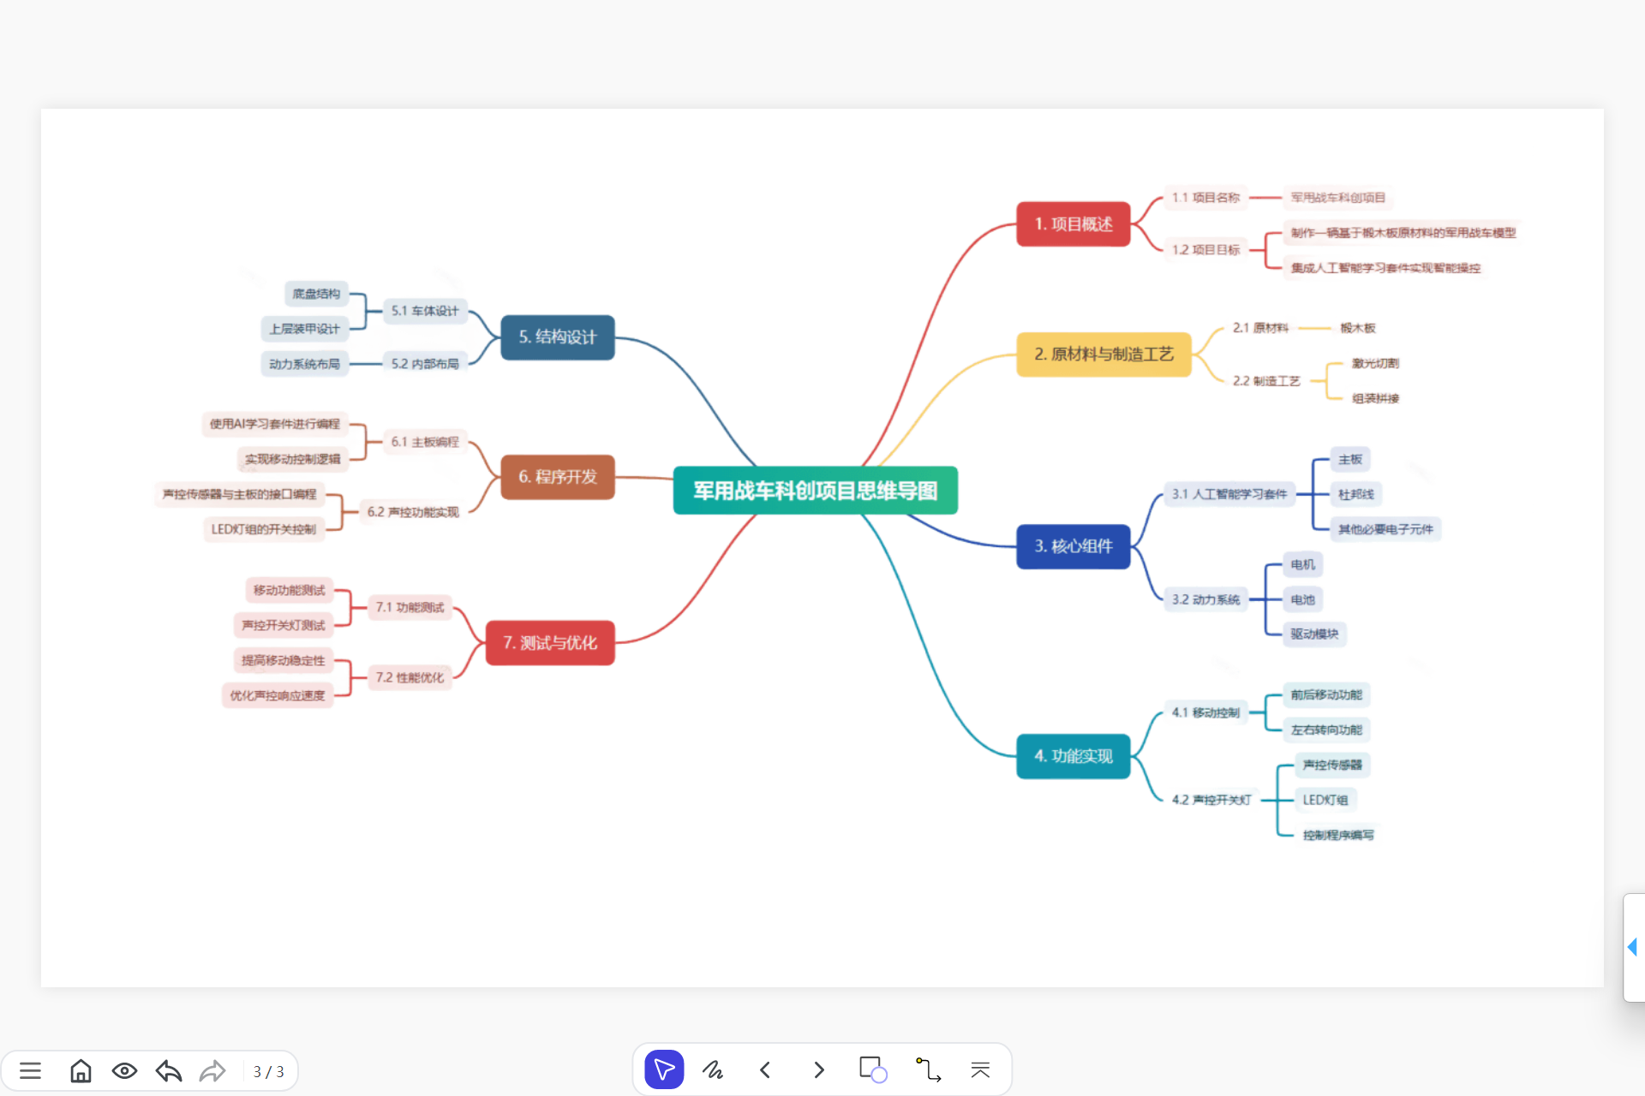Select the node 3. 核心组件

tap(1074, 546)
